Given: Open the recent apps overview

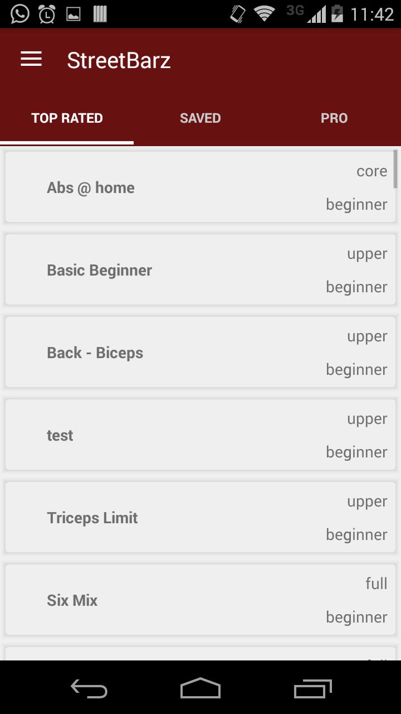Looking at the screenshot, I should (312, 689).
